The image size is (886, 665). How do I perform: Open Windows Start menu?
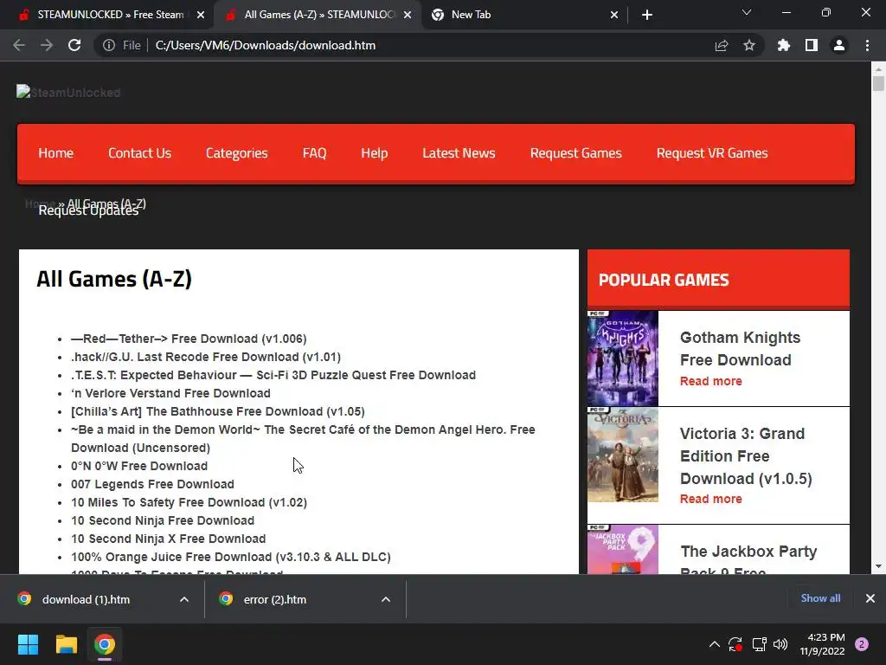click(x=28, y=644)
